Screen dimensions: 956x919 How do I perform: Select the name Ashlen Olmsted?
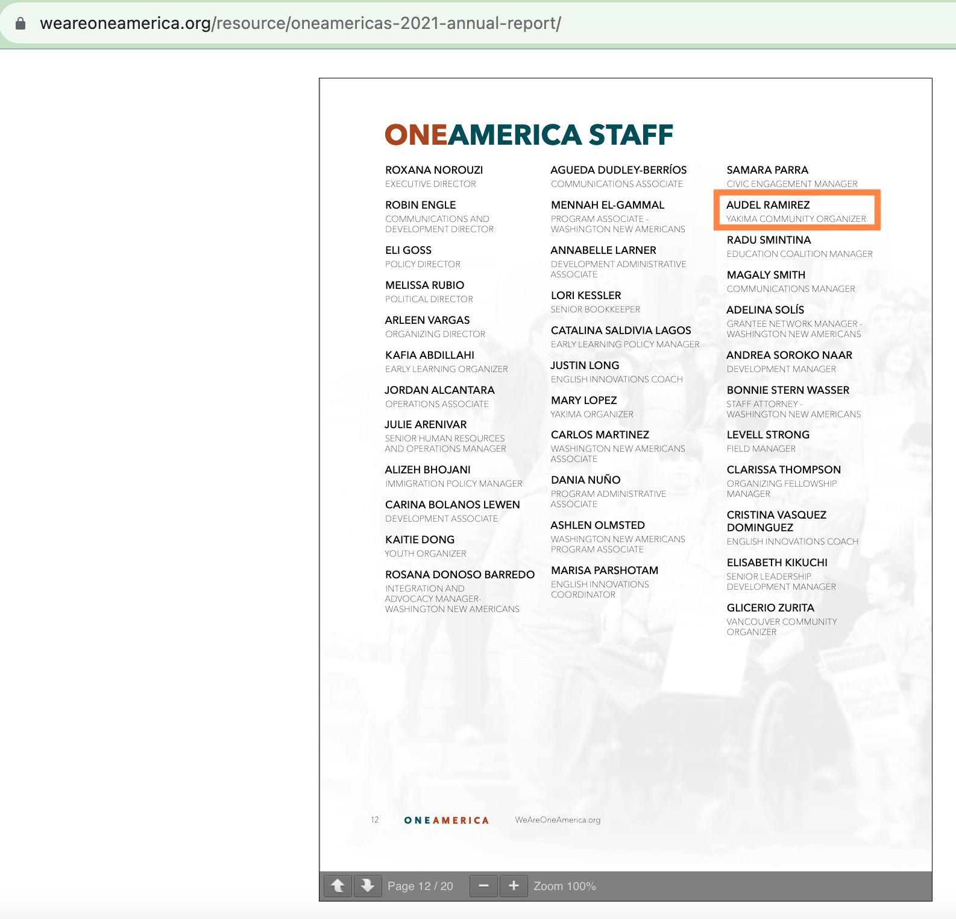[x=598, y=525]
